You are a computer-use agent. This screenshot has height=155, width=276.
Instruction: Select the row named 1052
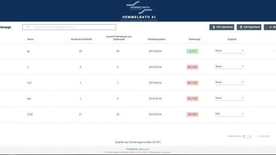click(138, 114)
